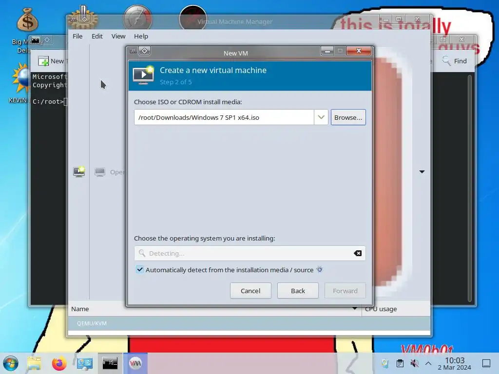Open the File menu in Virtual Machine Manager
The image size is (499, 374).
pos(77,36)
